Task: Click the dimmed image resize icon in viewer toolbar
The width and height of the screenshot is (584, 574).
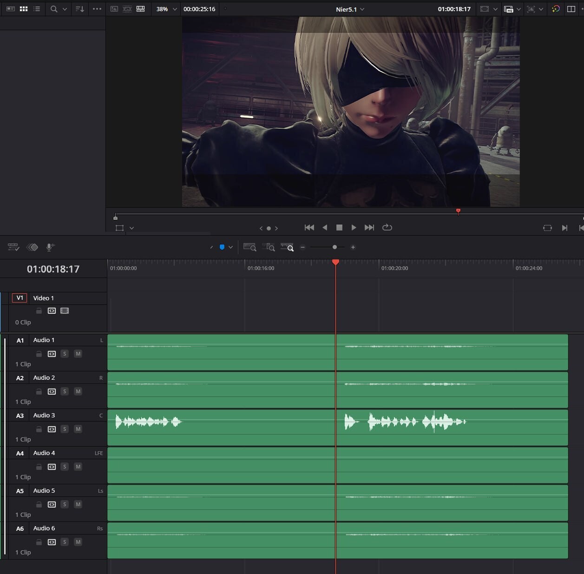Action: [531, 9]
